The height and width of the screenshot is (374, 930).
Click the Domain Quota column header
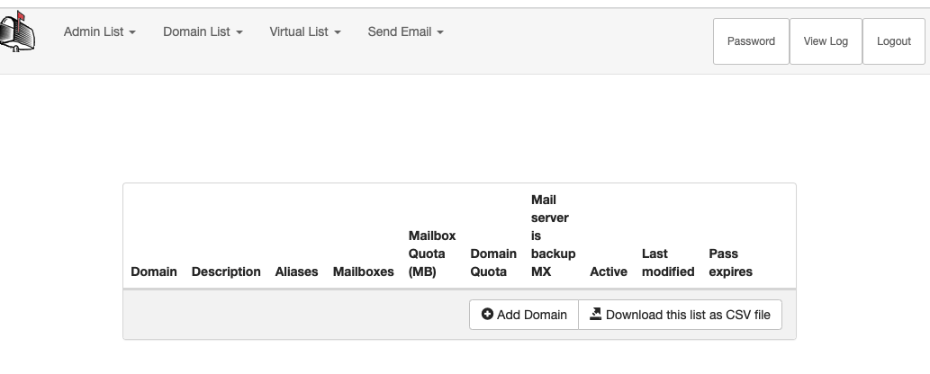(493, 263)
